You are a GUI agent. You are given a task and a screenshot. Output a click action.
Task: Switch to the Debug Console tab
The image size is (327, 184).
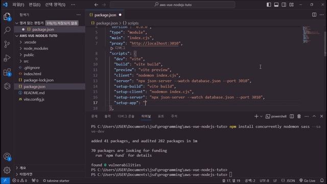[x=126, y=117]
